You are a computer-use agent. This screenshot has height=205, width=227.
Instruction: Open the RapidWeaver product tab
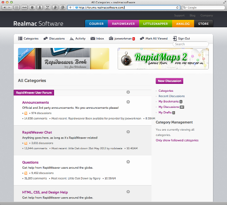click(x=123, y=24)
